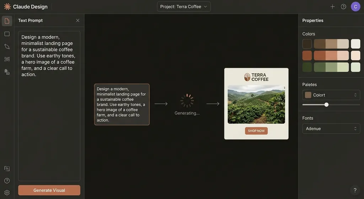Viewport: 364px width, 199px height.
Task: Close the Text Prompt panel
Action: point(78,20)
